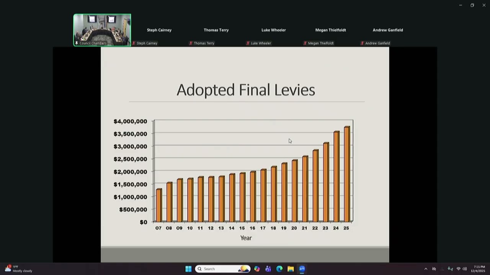The image size is (490, 275).
Task: Select the Council Chambers video thumbnail
Action: (x=102, y=30)
